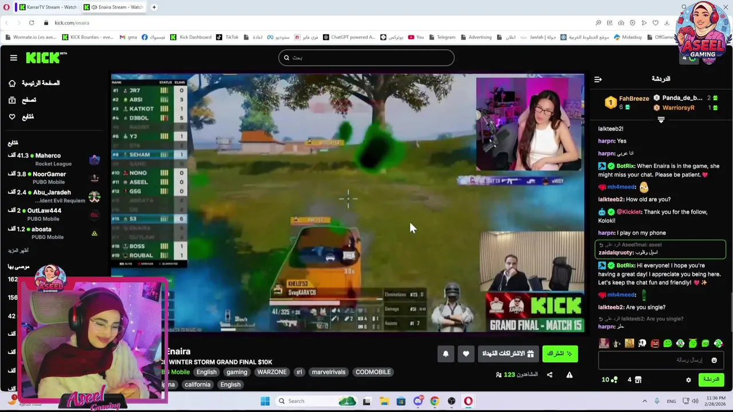The image size is (733, 412).
Task: Add page to favorites heart icon
Action: pyautogui.click(x=655, y=23)
